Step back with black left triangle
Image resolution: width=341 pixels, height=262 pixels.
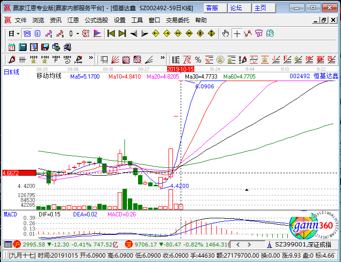point(134,34)
